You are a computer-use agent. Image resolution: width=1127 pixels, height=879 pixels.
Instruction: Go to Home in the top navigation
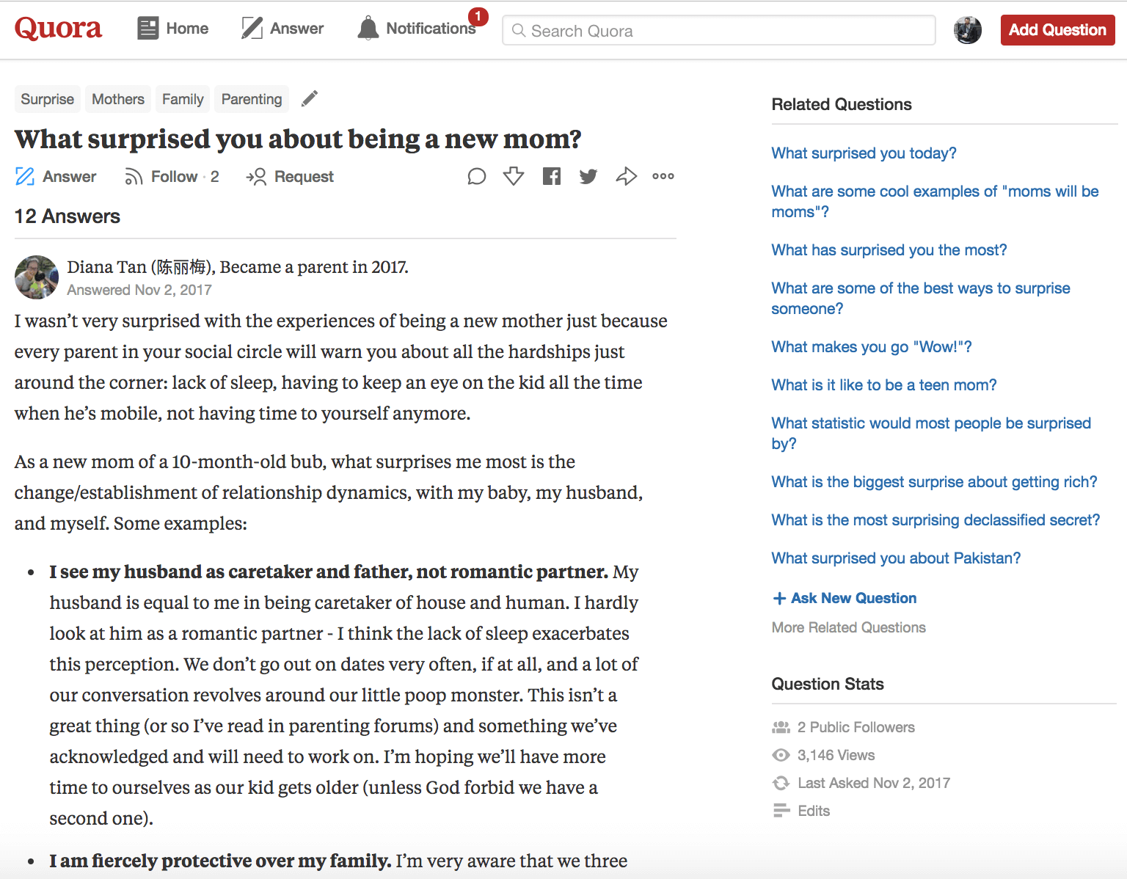173,29
